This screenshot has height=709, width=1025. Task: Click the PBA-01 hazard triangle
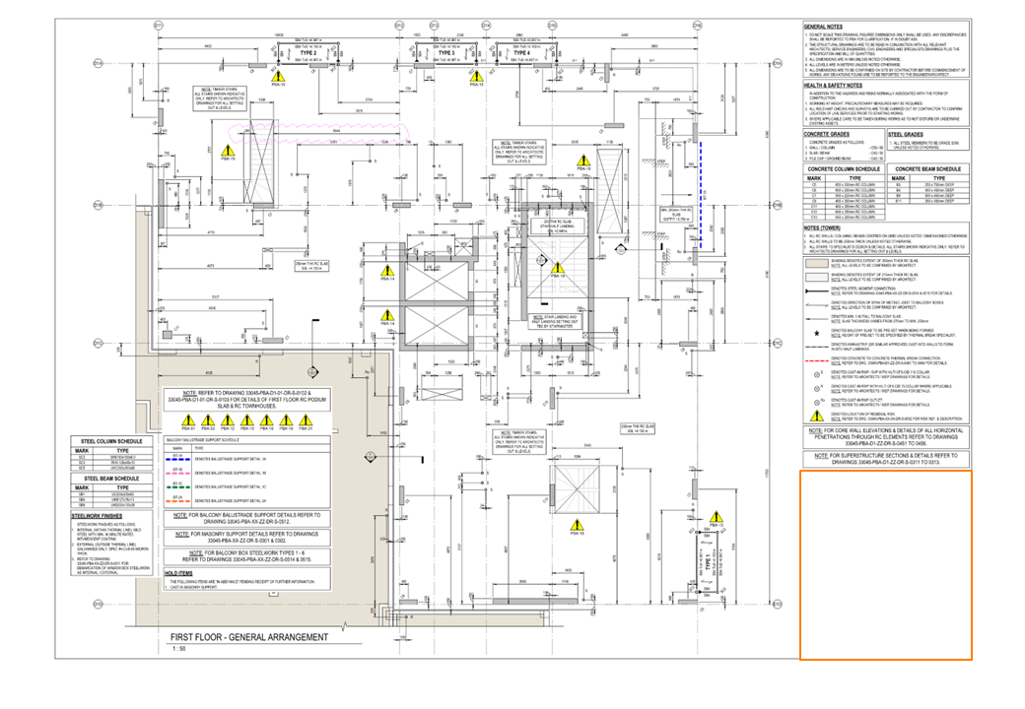point(188,419)
